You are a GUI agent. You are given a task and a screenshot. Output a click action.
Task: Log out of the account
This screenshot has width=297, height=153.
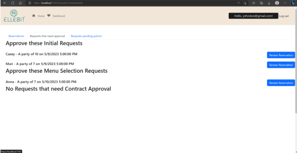point(284,16)
